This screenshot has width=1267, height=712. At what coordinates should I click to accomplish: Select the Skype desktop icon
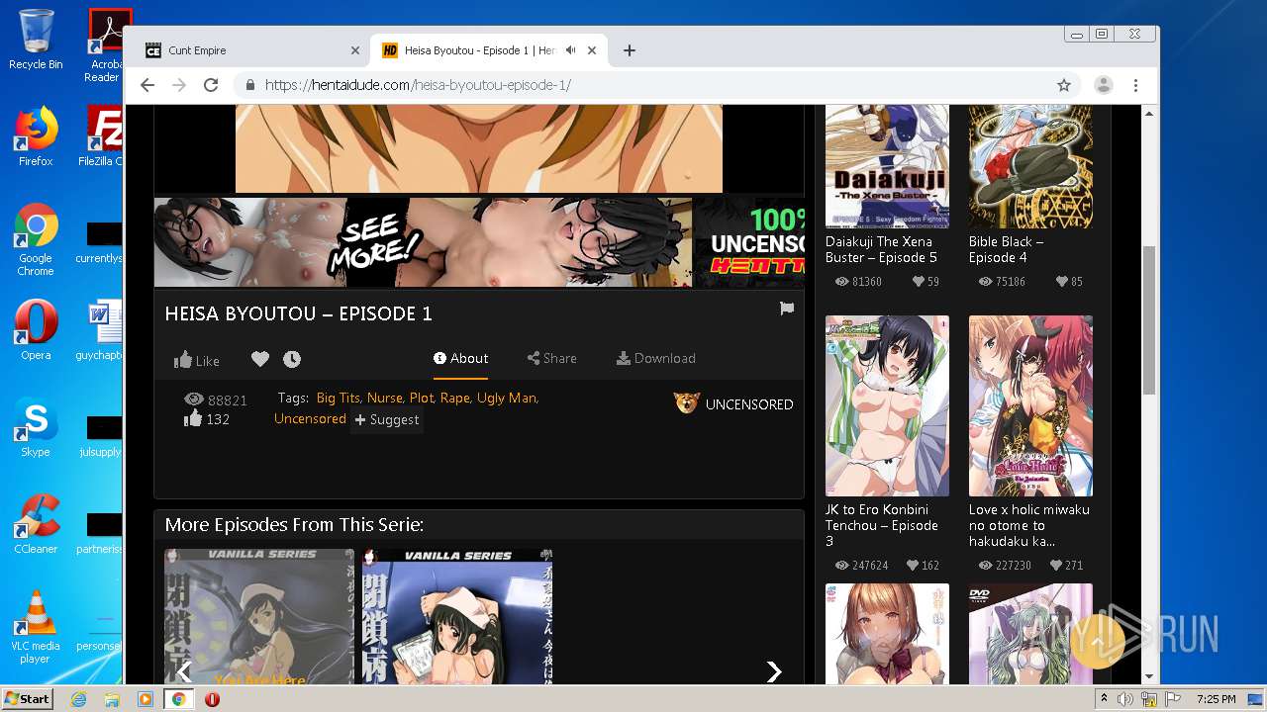click(36, 427)
